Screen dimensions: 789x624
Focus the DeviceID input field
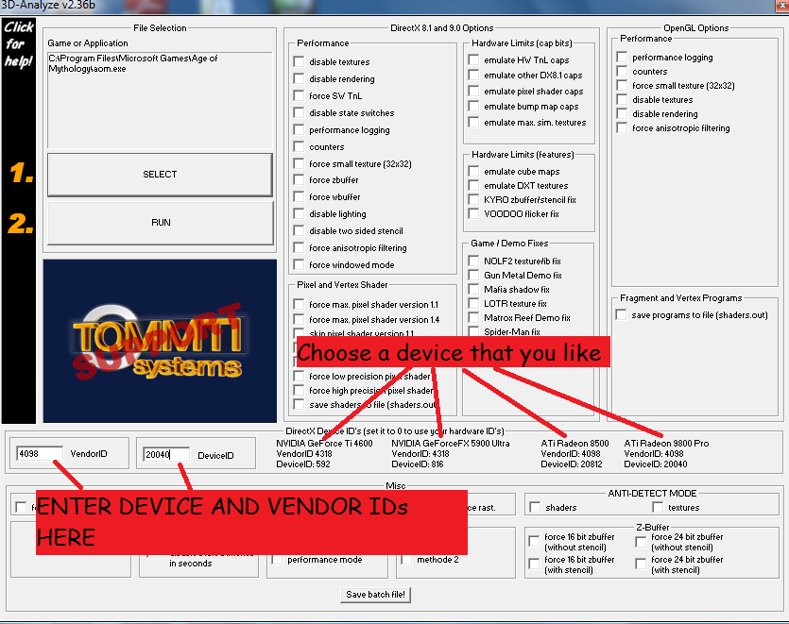tap(166, 455)
